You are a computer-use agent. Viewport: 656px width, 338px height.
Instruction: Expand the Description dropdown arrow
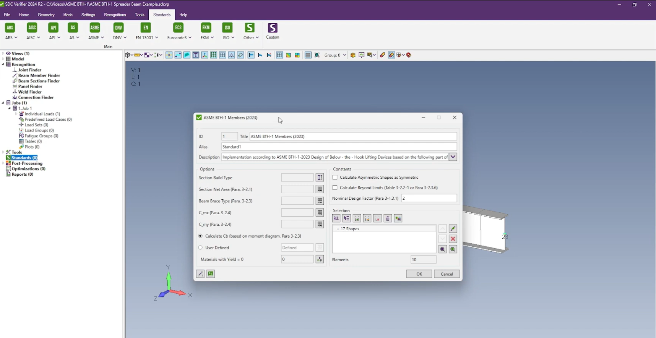click(453, 157)
